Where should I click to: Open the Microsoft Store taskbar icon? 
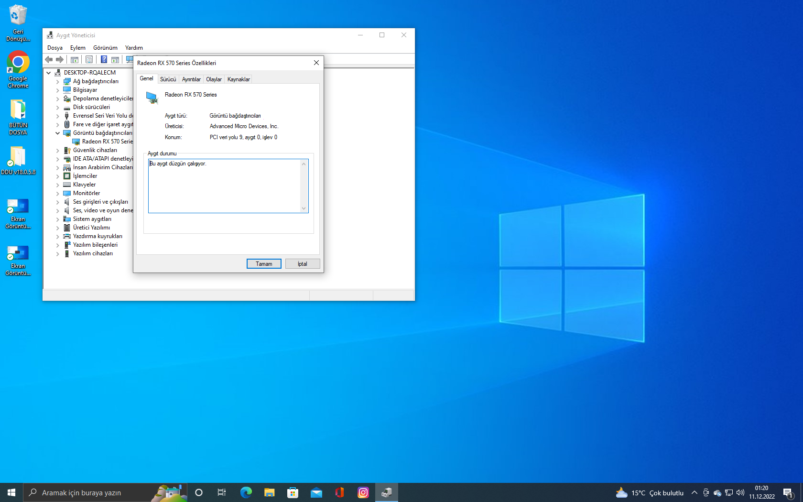[x=293, y=492]
